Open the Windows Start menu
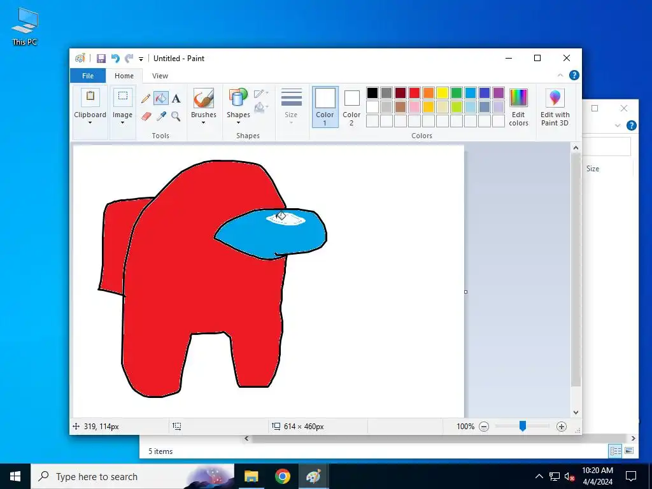 15,476
